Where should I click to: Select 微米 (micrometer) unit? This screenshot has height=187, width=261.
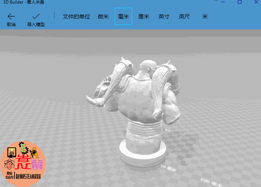click(x=103, y=17)
